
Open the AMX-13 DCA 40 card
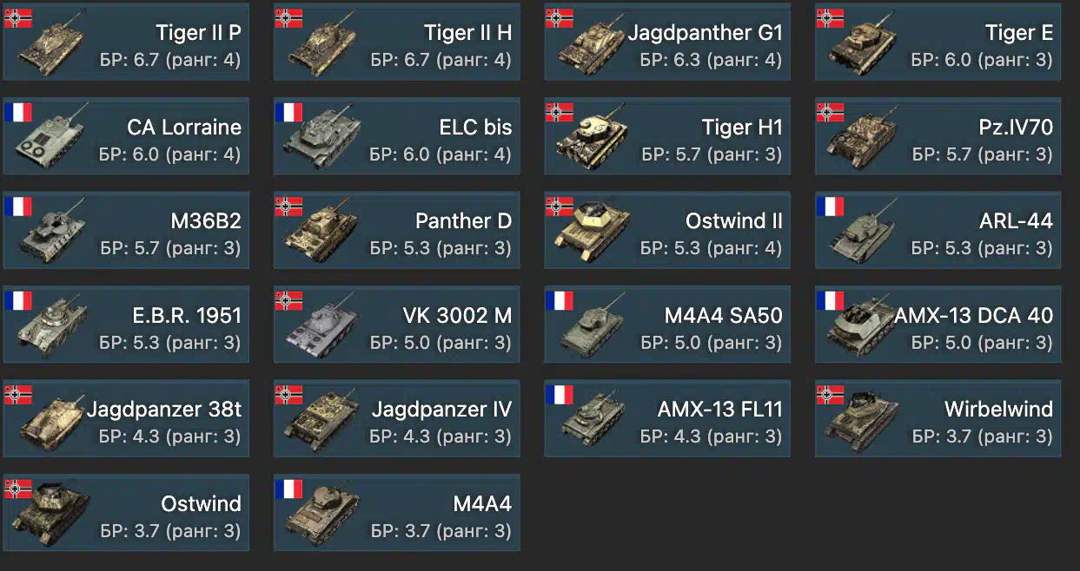click(938, 325)
